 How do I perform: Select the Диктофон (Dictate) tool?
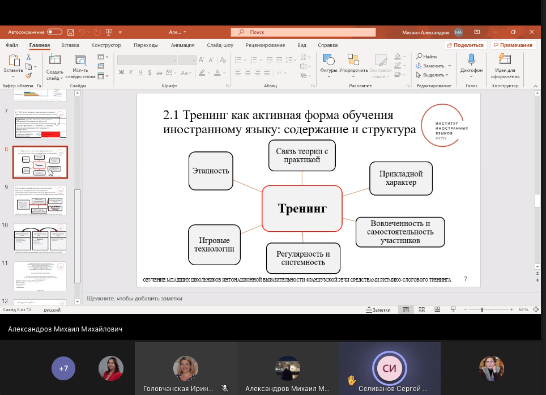click(472, 65)
